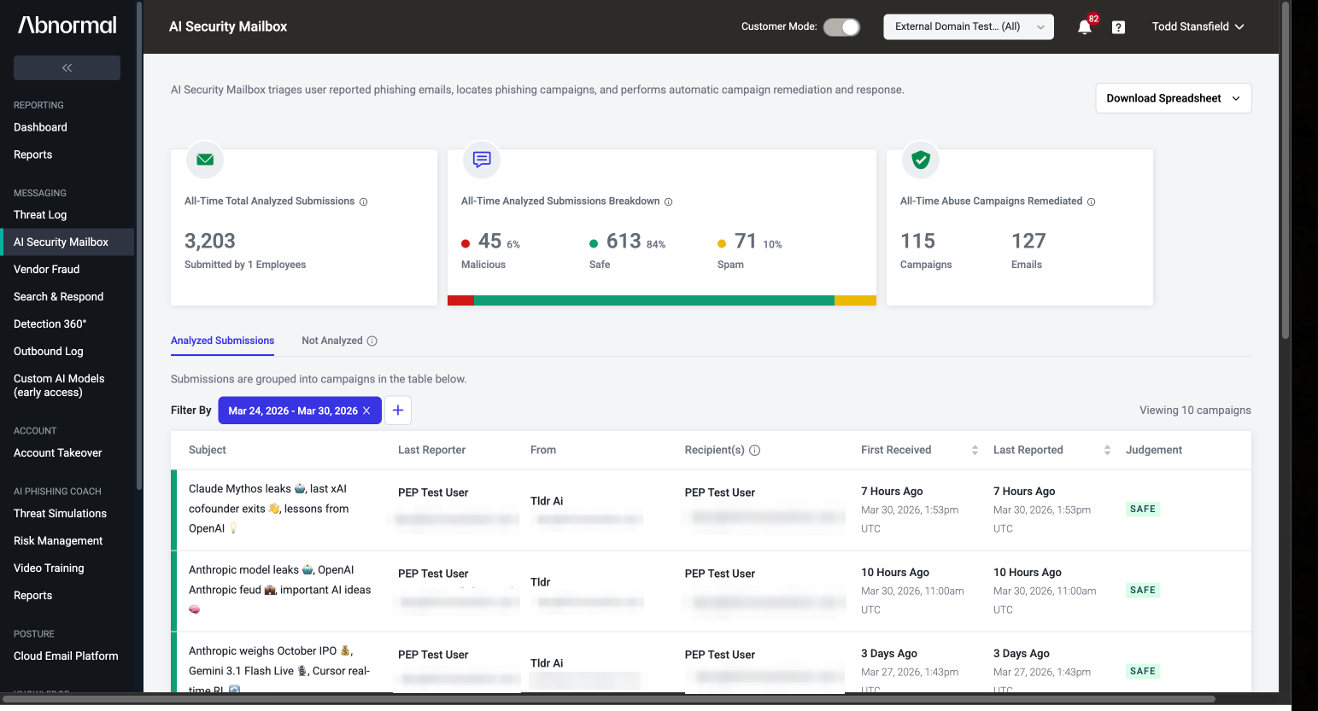Click the 127 Emails value
1318x711 pixels.
(1028, 242)
